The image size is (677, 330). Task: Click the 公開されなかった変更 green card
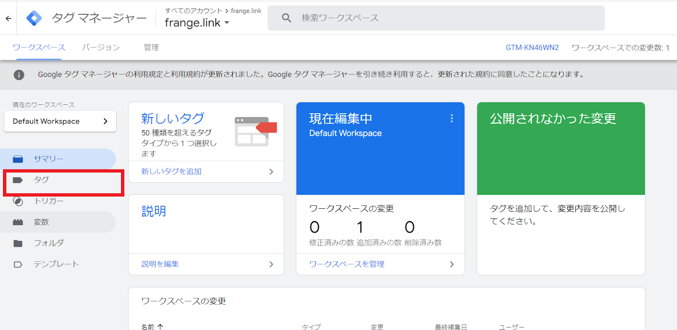(x=561, y=149)
